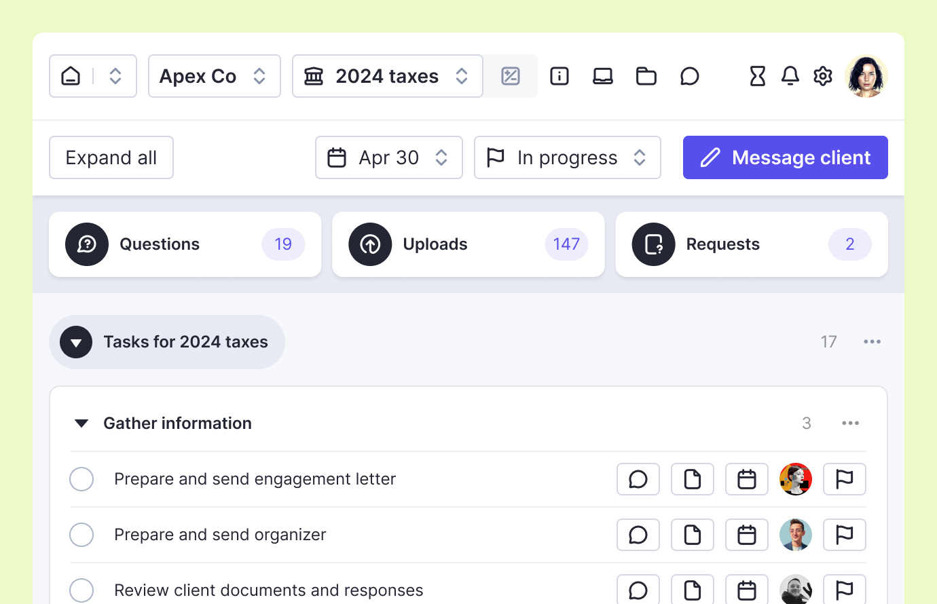Open the In progress status dropdown

coord(567,157)
